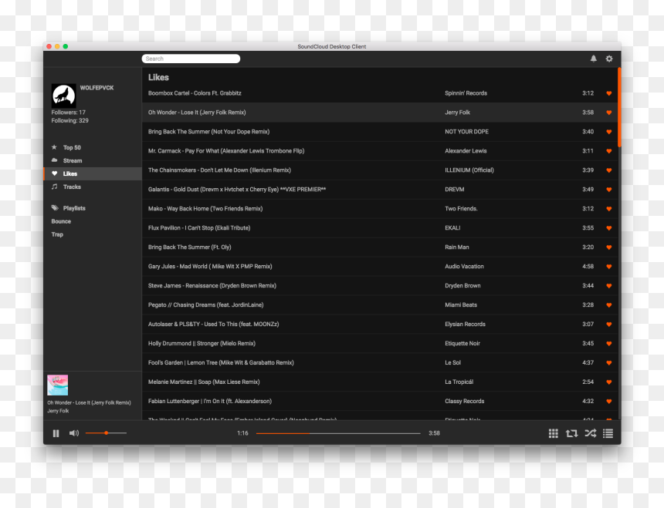Screen dimensions: 664x508
Task: Unlike Autolaser & PLS&TY Used To This heart
Action: tap(609, 325)
